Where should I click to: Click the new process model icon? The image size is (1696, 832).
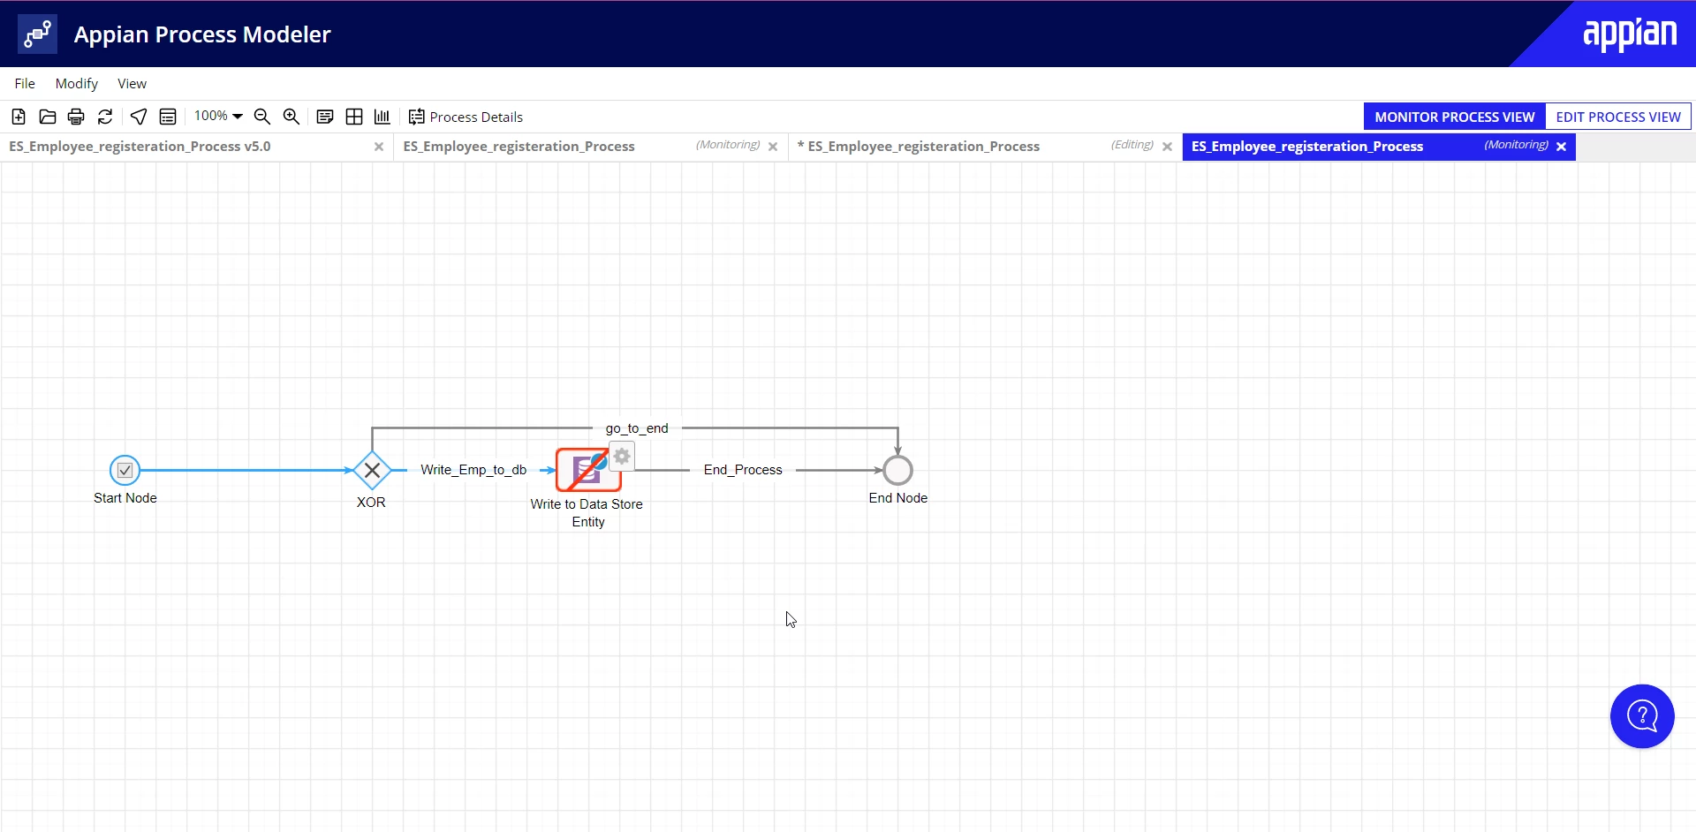pyautogui.click(x=19, y=117)
